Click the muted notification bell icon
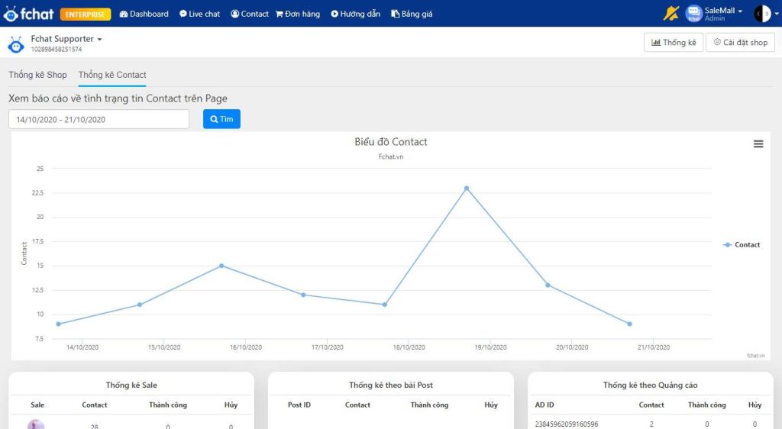Viewport: 782px width, 429px height. tap(671, 14)
